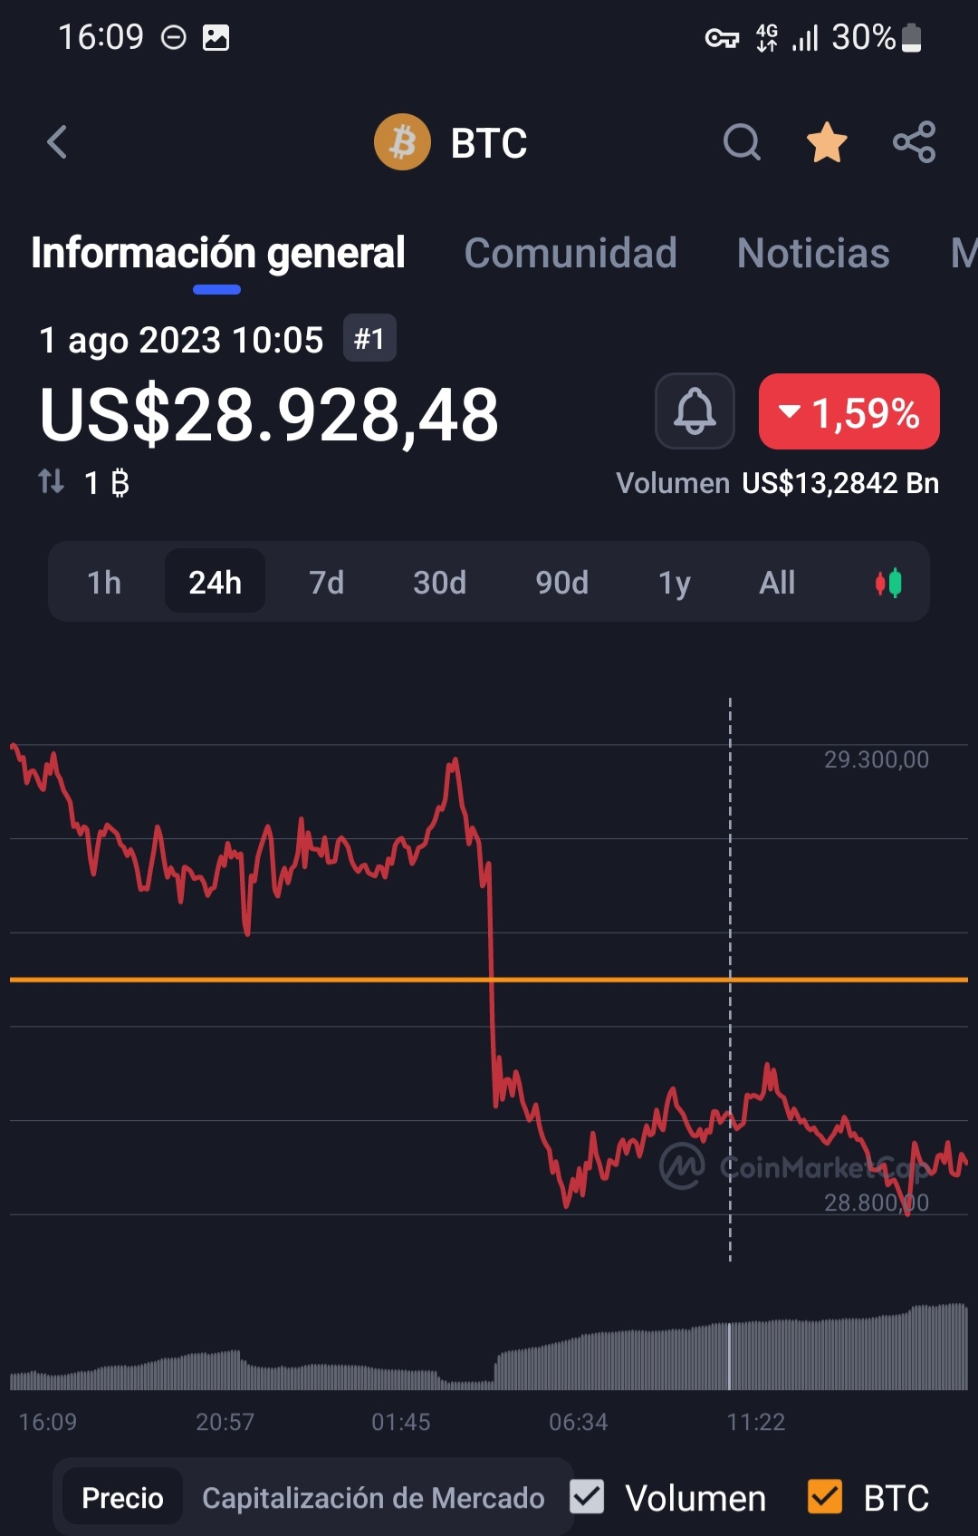This screenshot has height=1536, width=978.
Task: Tap the Bitcoin logo icon
Action: point(402,142)
